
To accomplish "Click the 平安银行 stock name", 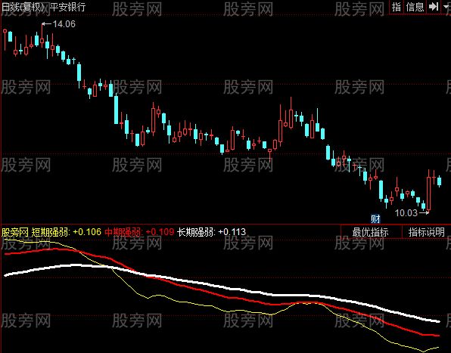I will pyautogui.click(x=67, y=7).
